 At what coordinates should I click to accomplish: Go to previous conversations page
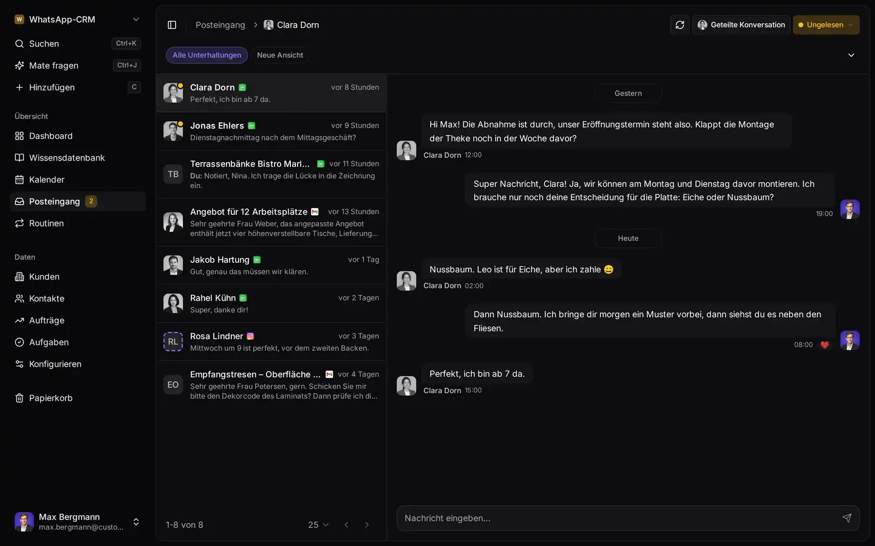346,525
